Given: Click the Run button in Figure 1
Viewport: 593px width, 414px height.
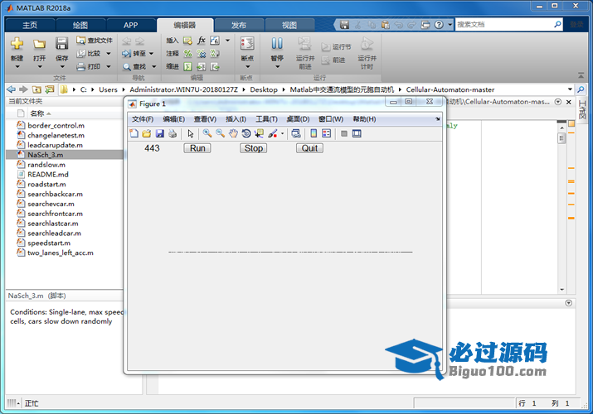Looking at the screenshot, I should tap(197, 148).
